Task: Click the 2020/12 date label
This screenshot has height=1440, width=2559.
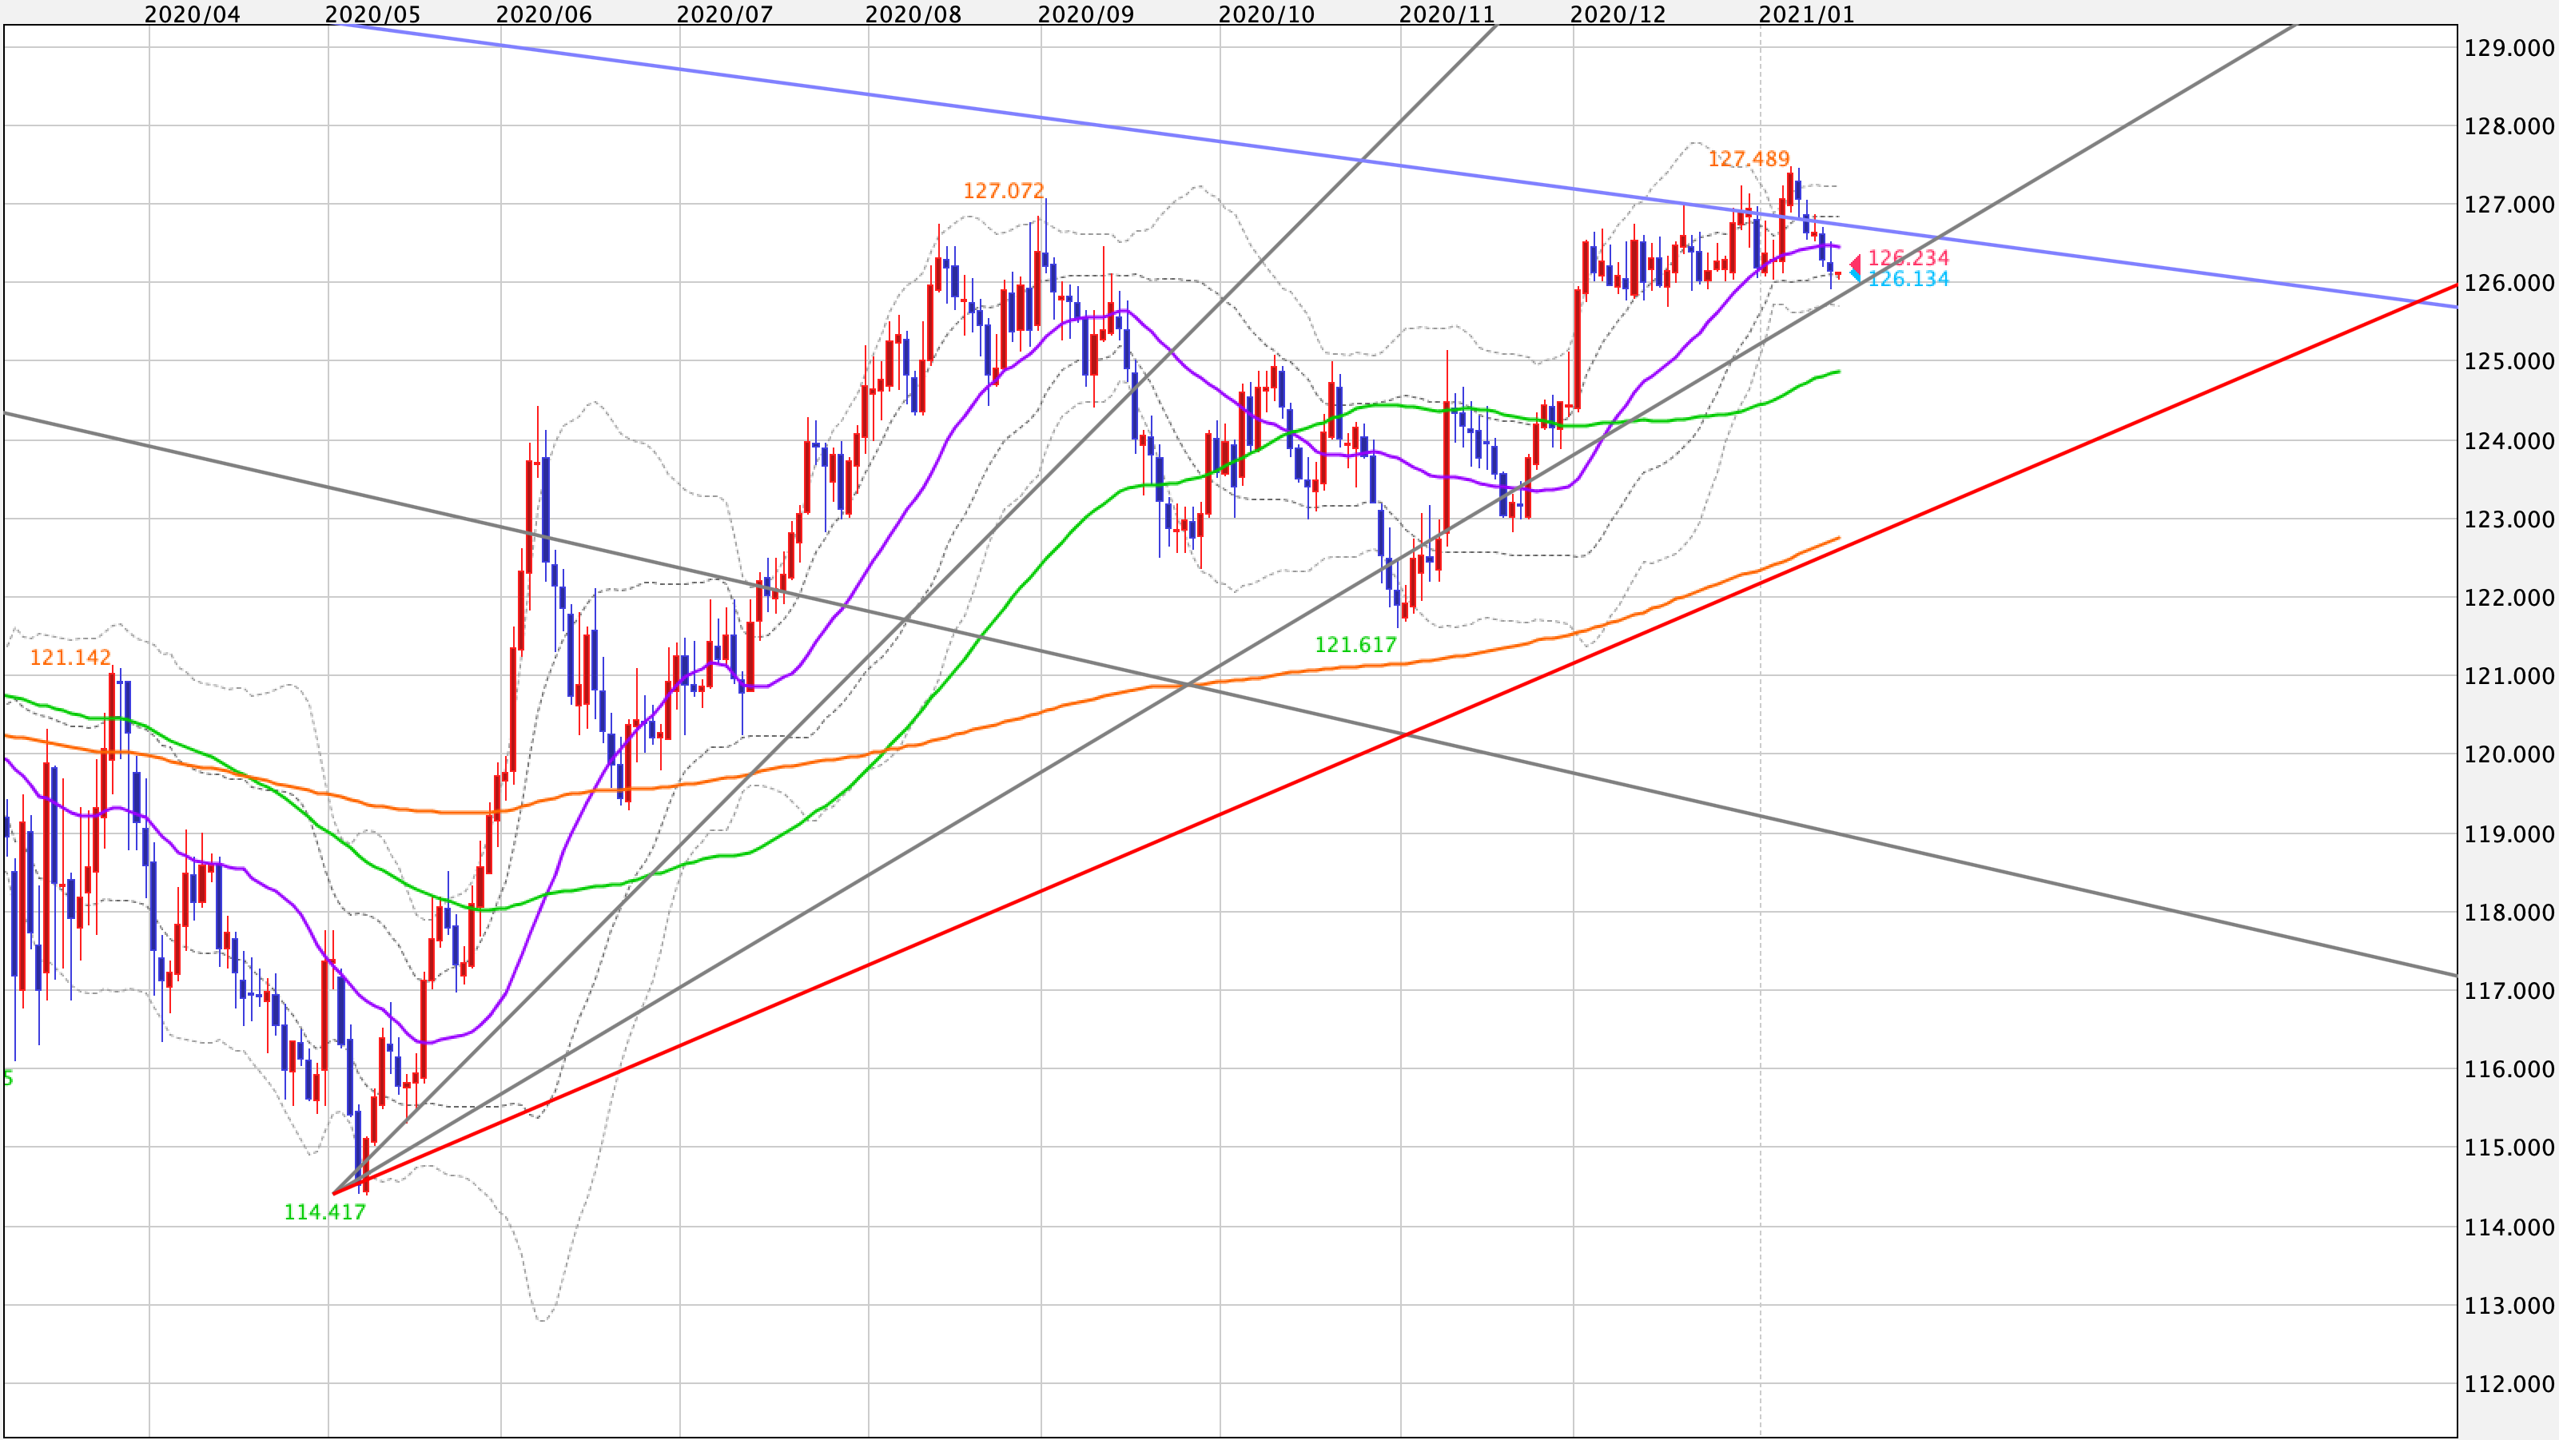Action: [x=1618, y=14]
